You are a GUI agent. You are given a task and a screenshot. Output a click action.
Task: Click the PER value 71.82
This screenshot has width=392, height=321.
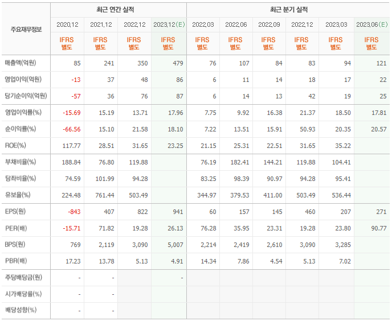107,228
